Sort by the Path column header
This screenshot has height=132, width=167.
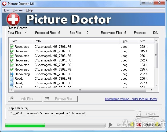click(x=76, y=41)
